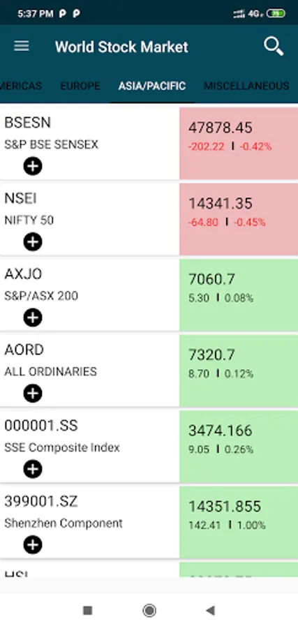Viewport: 298px width, 628px height.
Task: Add Shenzhen Component via plus icon
Action: (x=33, y=545)
